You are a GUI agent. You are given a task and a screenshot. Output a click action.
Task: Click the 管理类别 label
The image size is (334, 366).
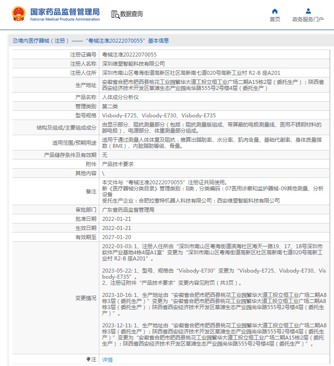[x=86, y=106]
